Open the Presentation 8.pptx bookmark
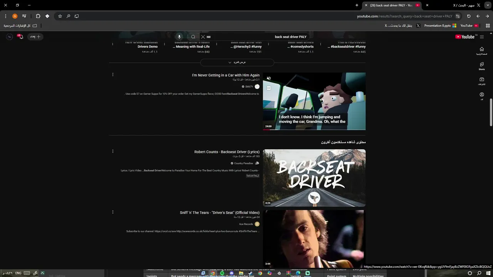493x277 pixels. tap(440, 26)
